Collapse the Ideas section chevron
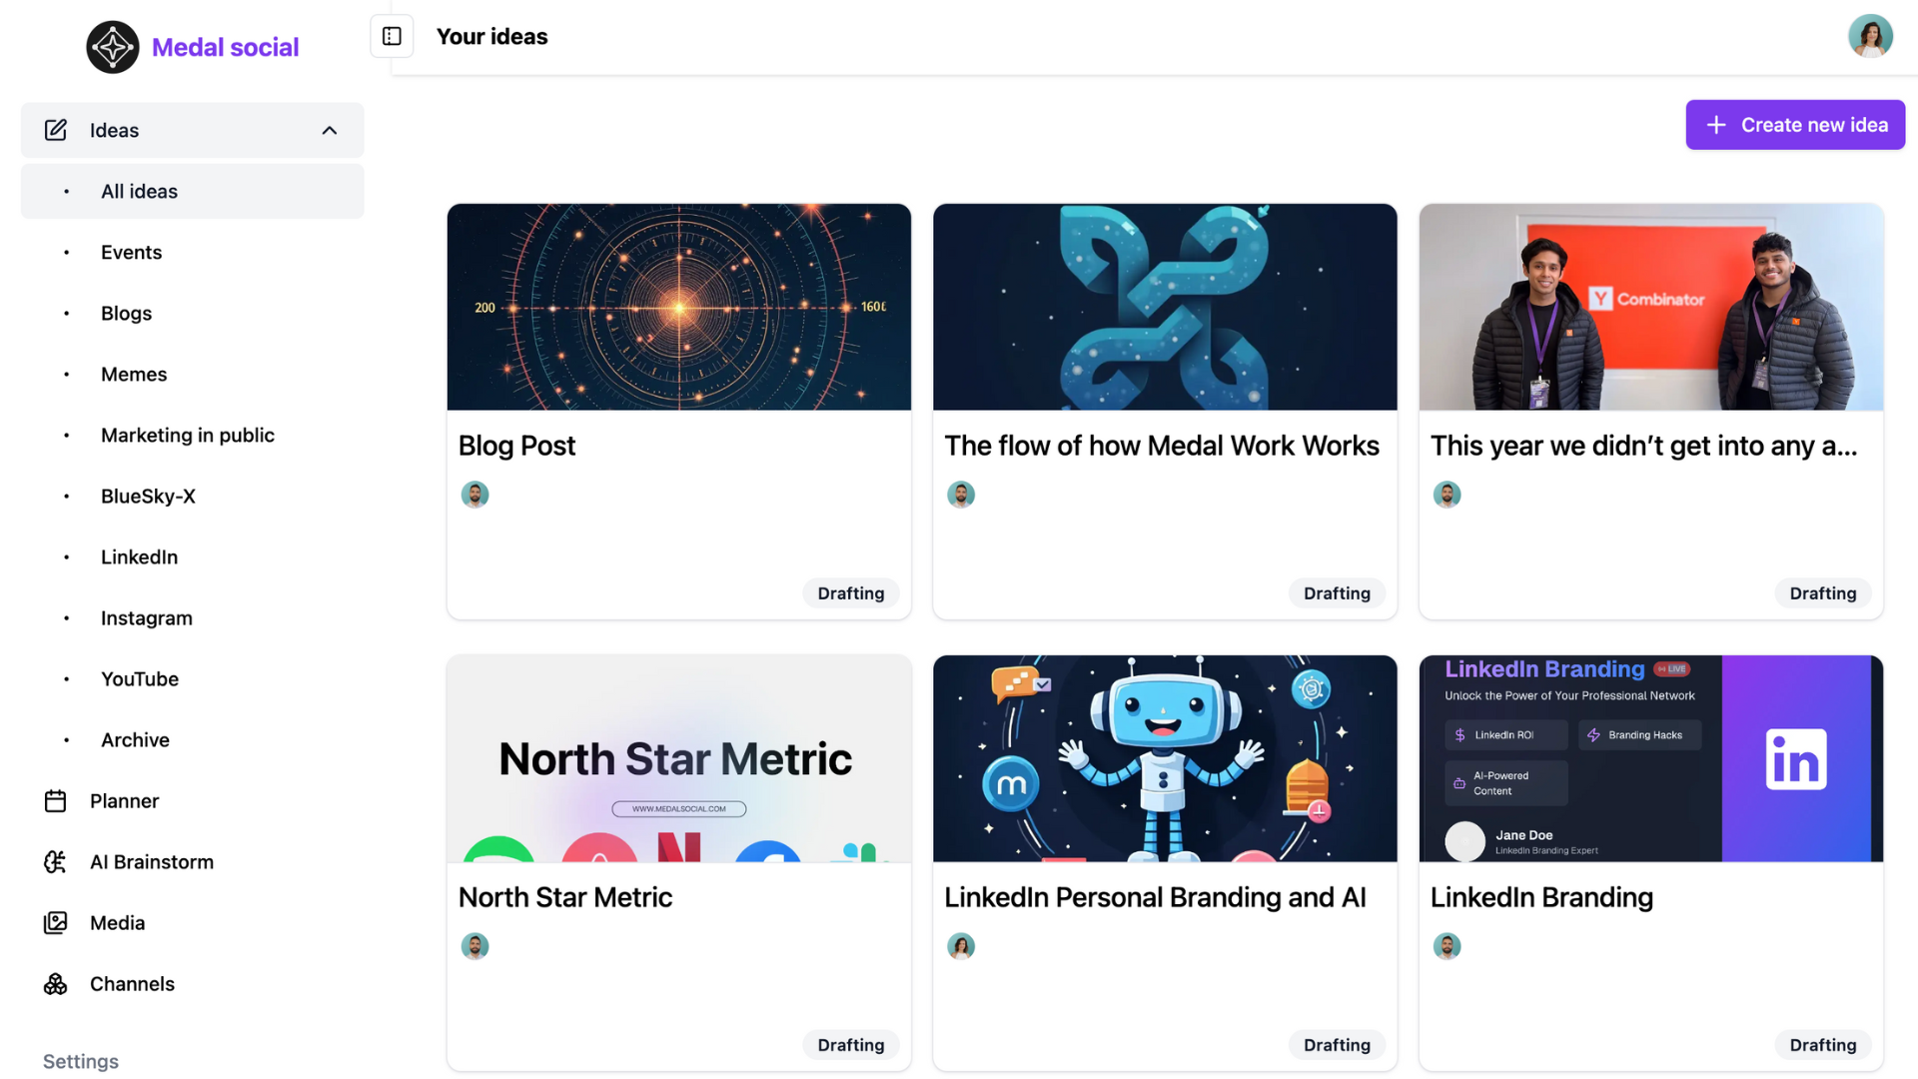Image resolution: width=1918 pixels, height=1079 pixels. click(330, 131)
